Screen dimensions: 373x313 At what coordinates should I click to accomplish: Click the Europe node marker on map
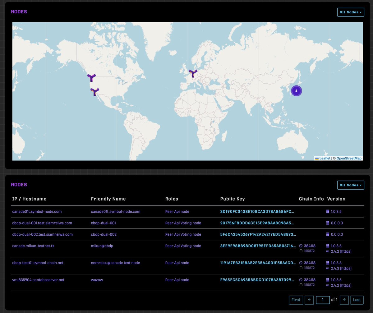[193, 73]
